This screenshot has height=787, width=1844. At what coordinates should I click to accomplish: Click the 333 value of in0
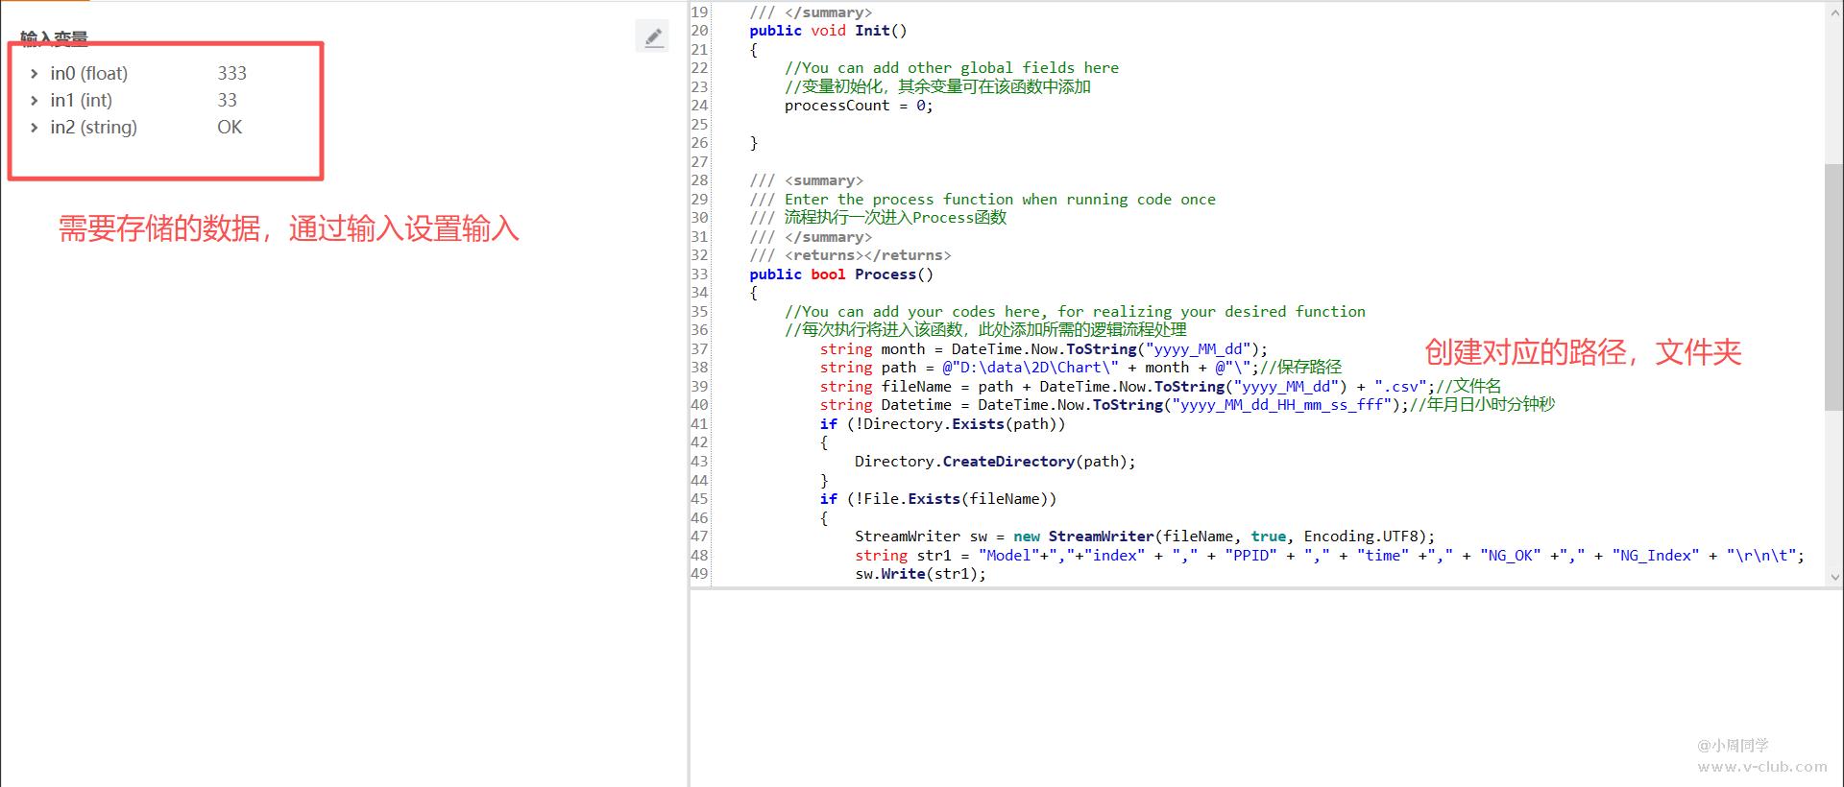[231, 74]
